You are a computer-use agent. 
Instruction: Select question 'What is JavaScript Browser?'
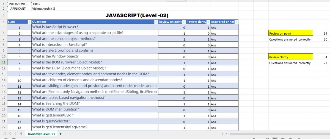click(95, 27)
